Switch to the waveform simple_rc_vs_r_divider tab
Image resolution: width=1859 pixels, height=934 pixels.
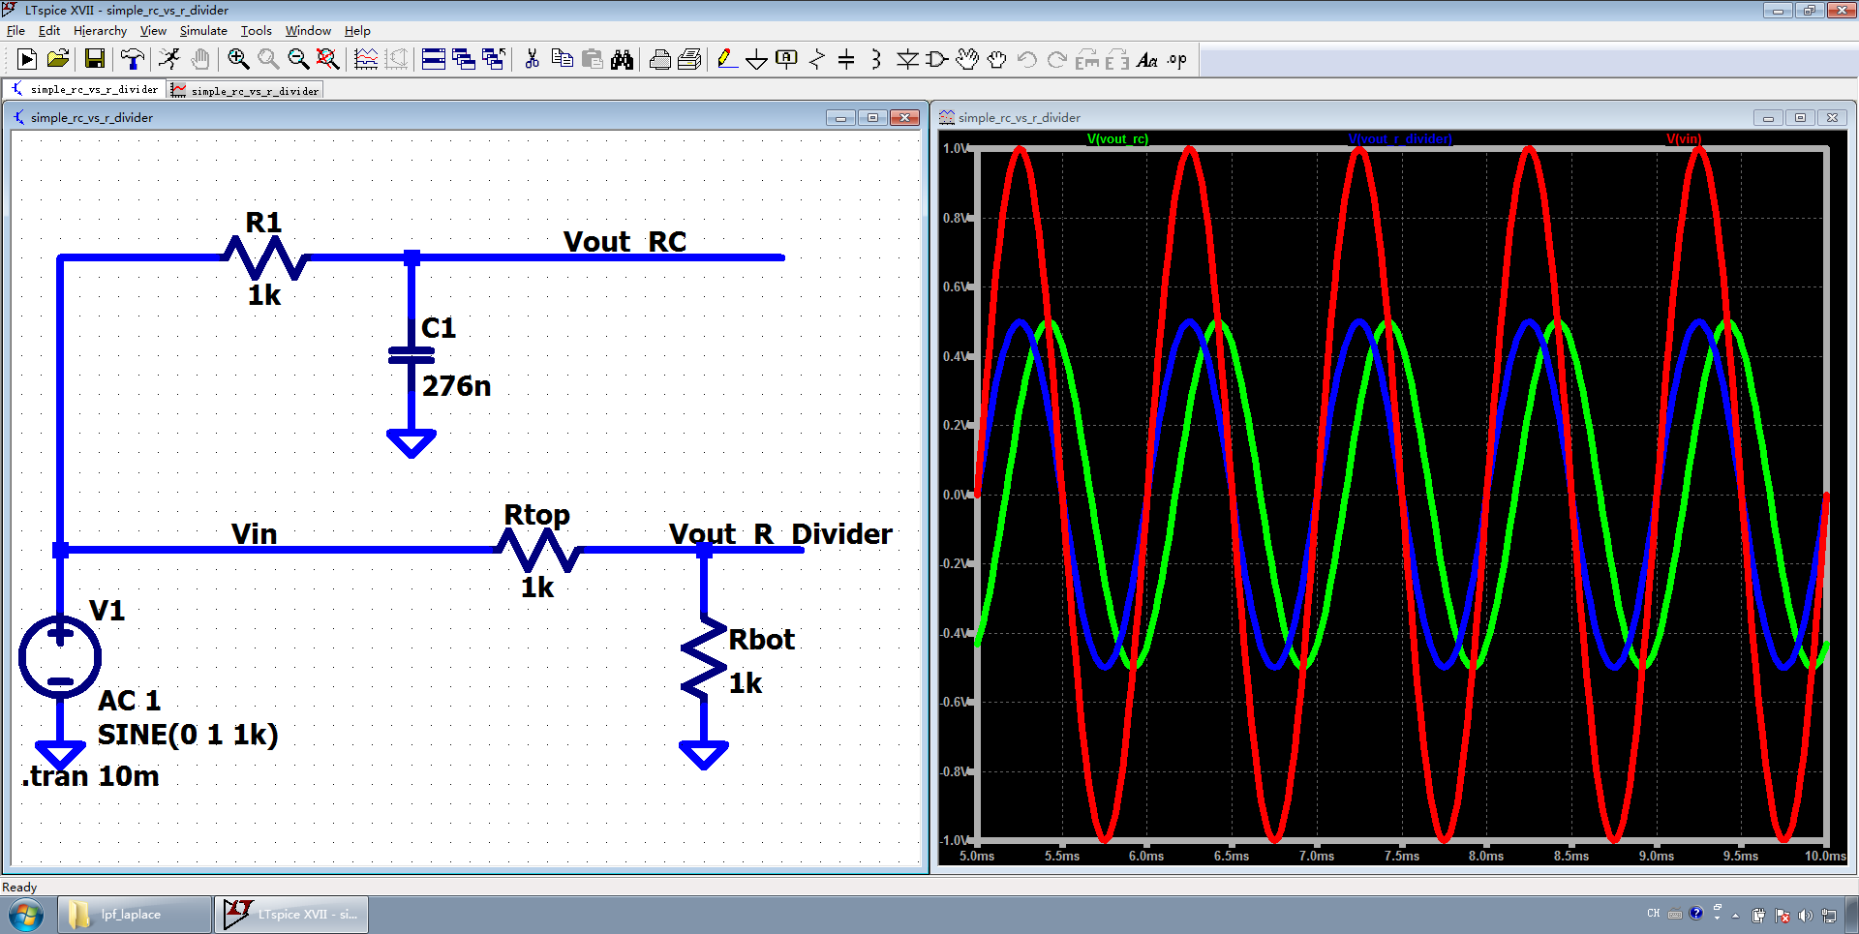(x=246, y=91)
